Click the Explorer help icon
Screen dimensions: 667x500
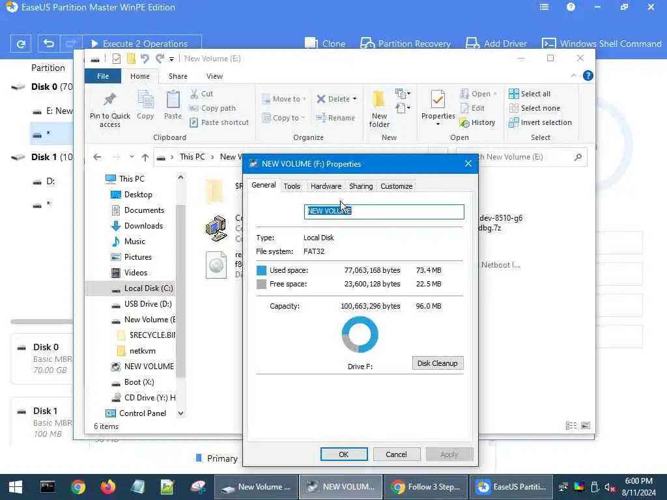tap(588, 76)
